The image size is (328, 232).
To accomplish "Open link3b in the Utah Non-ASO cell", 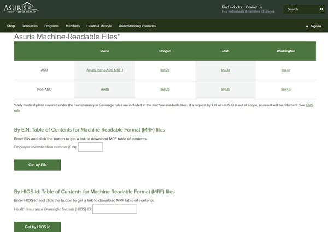I will tap(225, 90).
